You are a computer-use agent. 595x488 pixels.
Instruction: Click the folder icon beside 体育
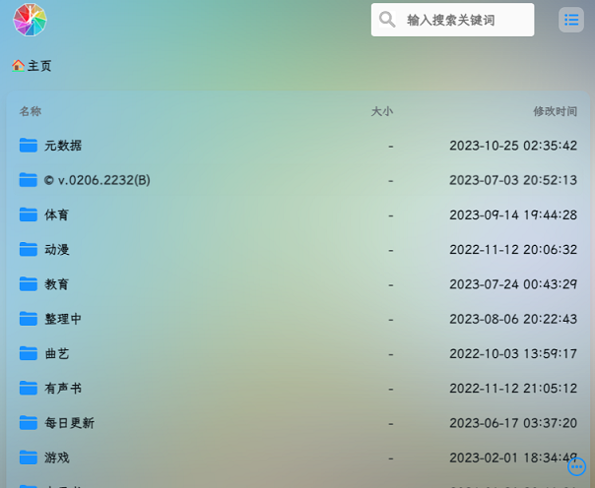point(28,214)
